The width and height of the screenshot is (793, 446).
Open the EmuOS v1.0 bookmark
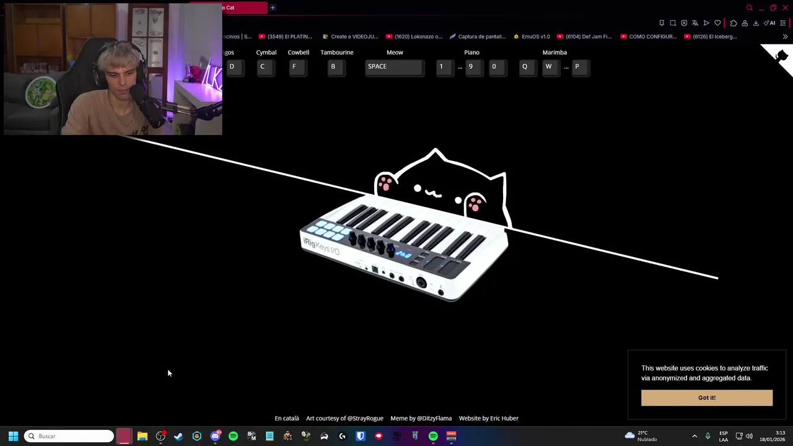pyautogui.click(x=531, y=37)
